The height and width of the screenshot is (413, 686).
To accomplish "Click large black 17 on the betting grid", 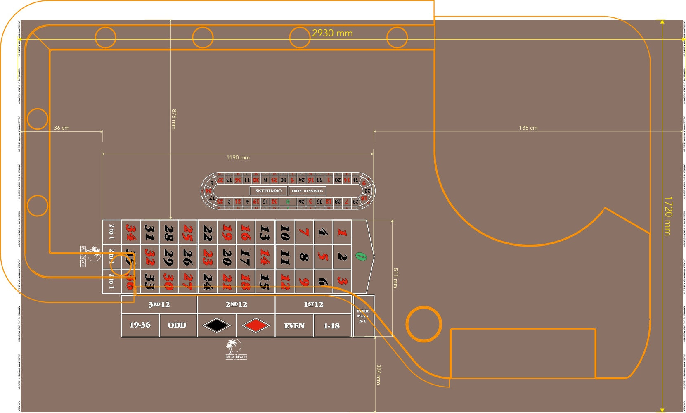I will coord(246,257).
